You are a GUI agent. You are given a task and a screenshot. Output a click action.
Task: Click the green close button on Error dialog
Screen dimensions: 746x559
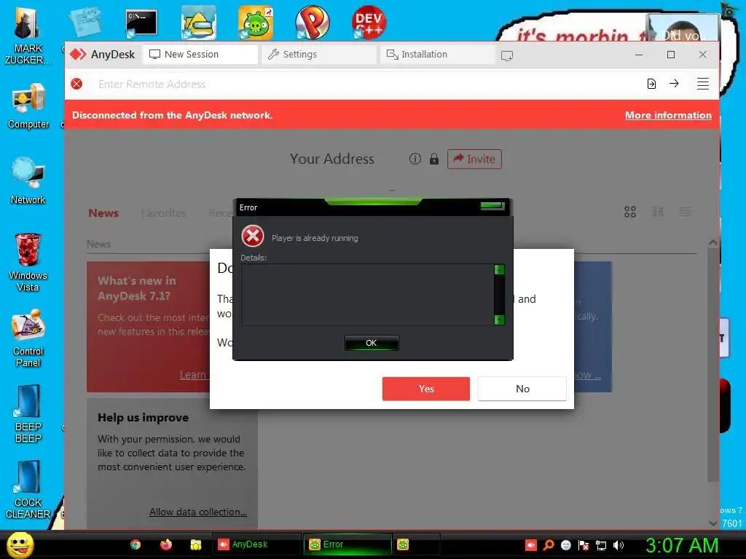coord(492,206)
